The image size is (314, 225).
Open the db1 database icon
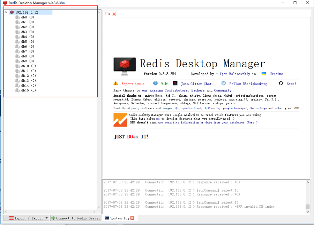pyautogui.click(x=17, y=22)
